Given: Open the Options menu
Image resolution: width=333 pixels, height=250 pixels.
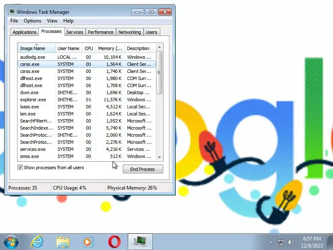Looking at the screenshot, I should pyautogui.click(x=32, y=21).
